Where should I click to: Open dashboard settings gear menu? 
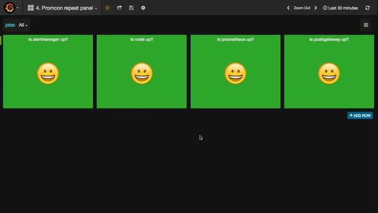click(x=143, y=8)
